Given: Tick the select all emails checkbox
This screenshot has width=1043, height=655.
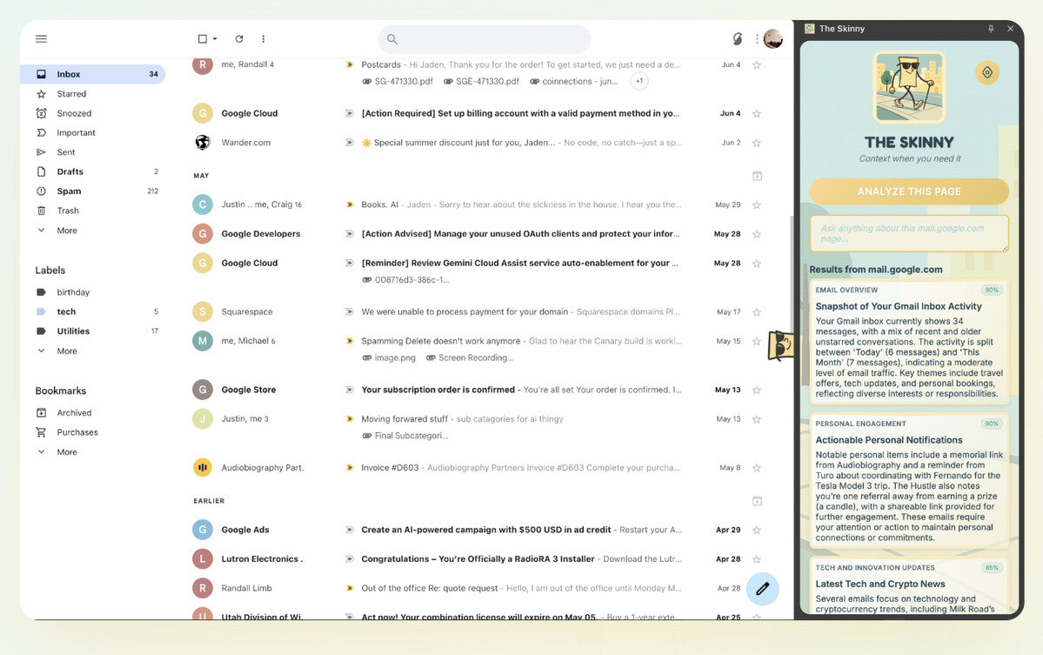Looking at the screenshot, I should click(202, 38).
